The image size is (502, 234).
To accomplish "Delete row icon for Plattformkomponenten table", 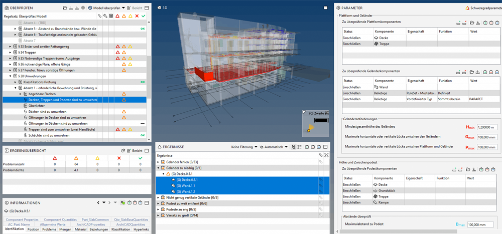I will [464, 23].
